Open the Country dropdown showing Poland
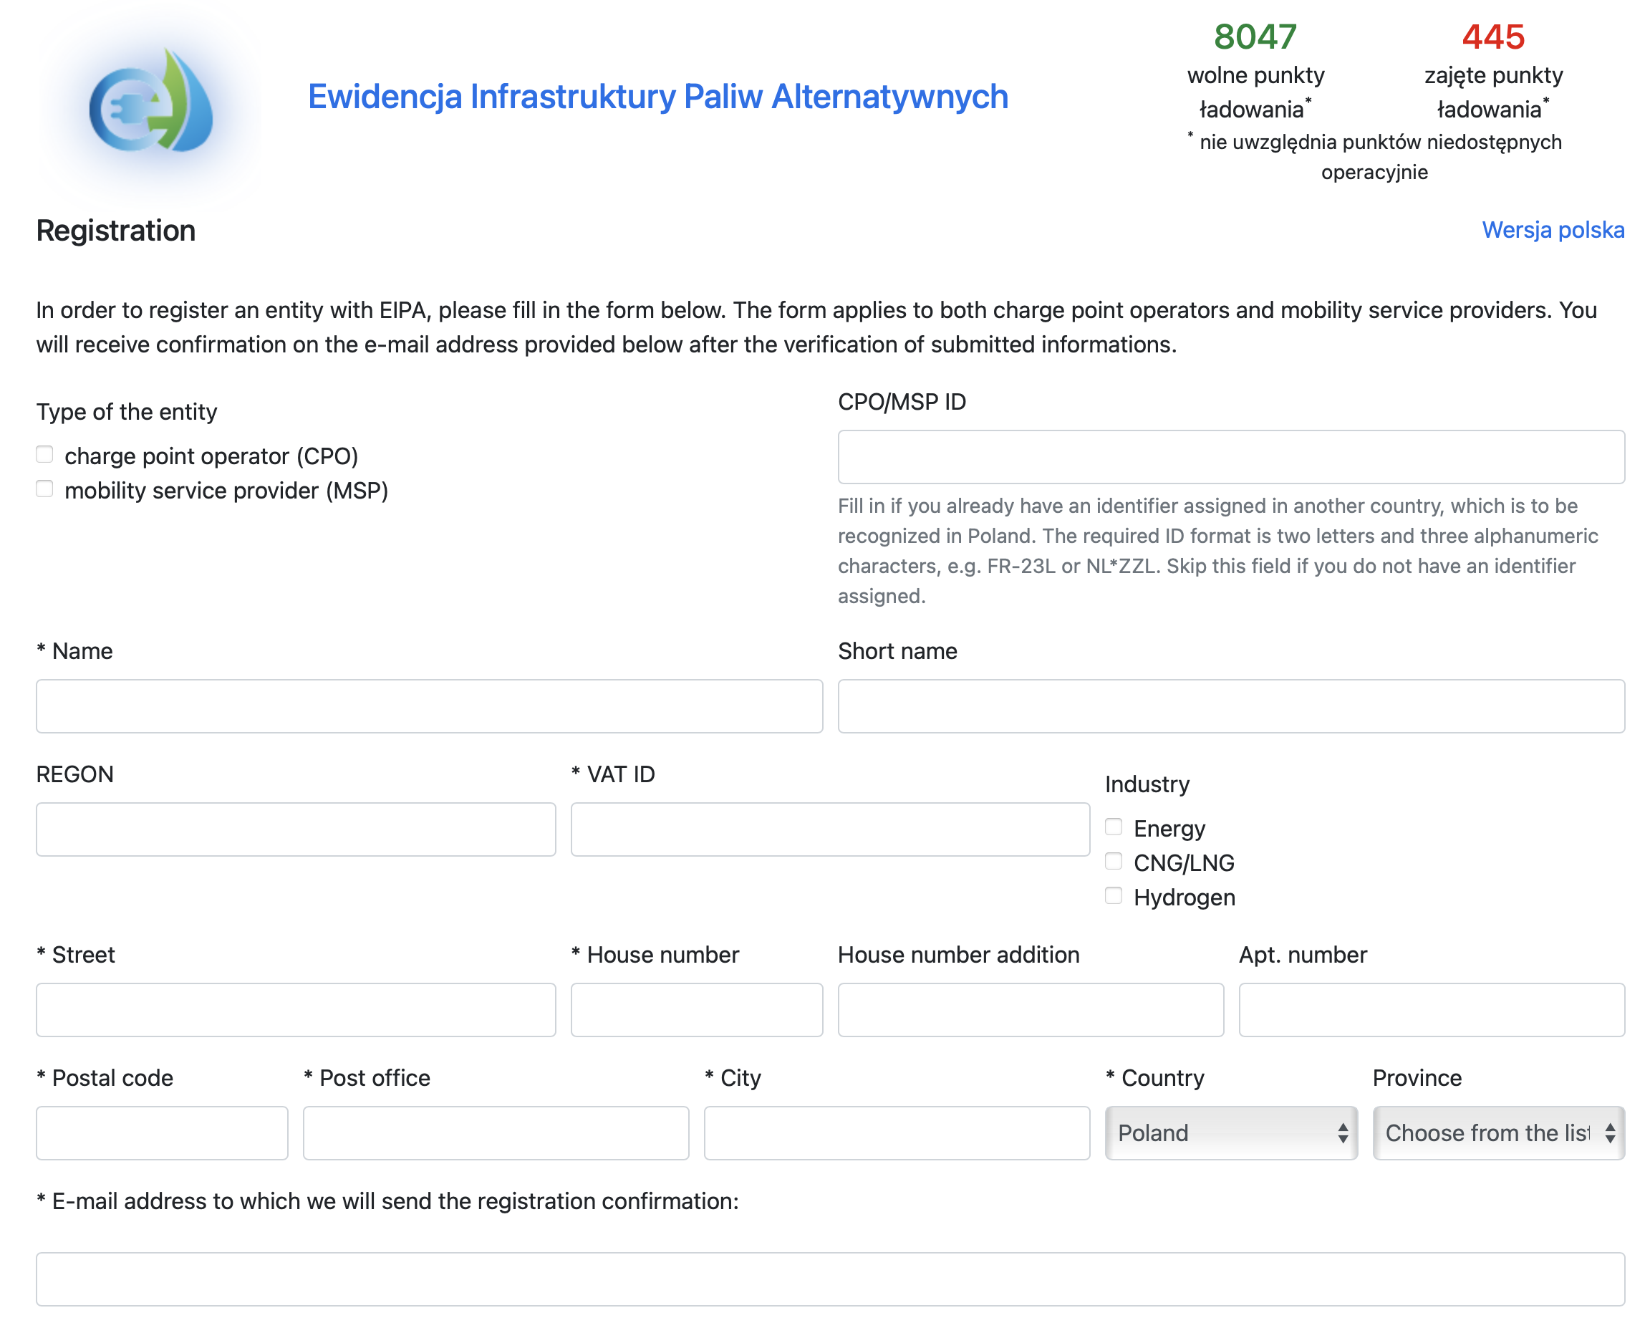1650x1328 pixels. [1230, 1133]
